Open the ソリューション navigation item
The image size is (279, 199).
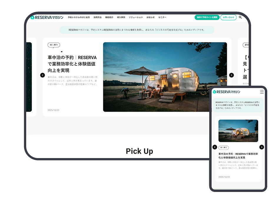[x=136, y=17]
